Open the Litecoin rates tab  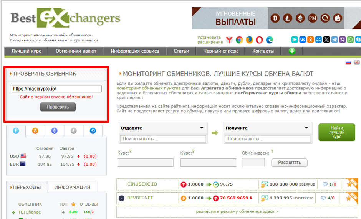74,131
